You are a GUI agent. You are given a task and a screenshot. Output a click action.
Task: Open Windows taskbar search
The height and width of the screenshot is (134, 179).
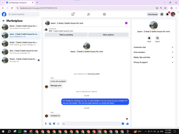coord(9,131)
